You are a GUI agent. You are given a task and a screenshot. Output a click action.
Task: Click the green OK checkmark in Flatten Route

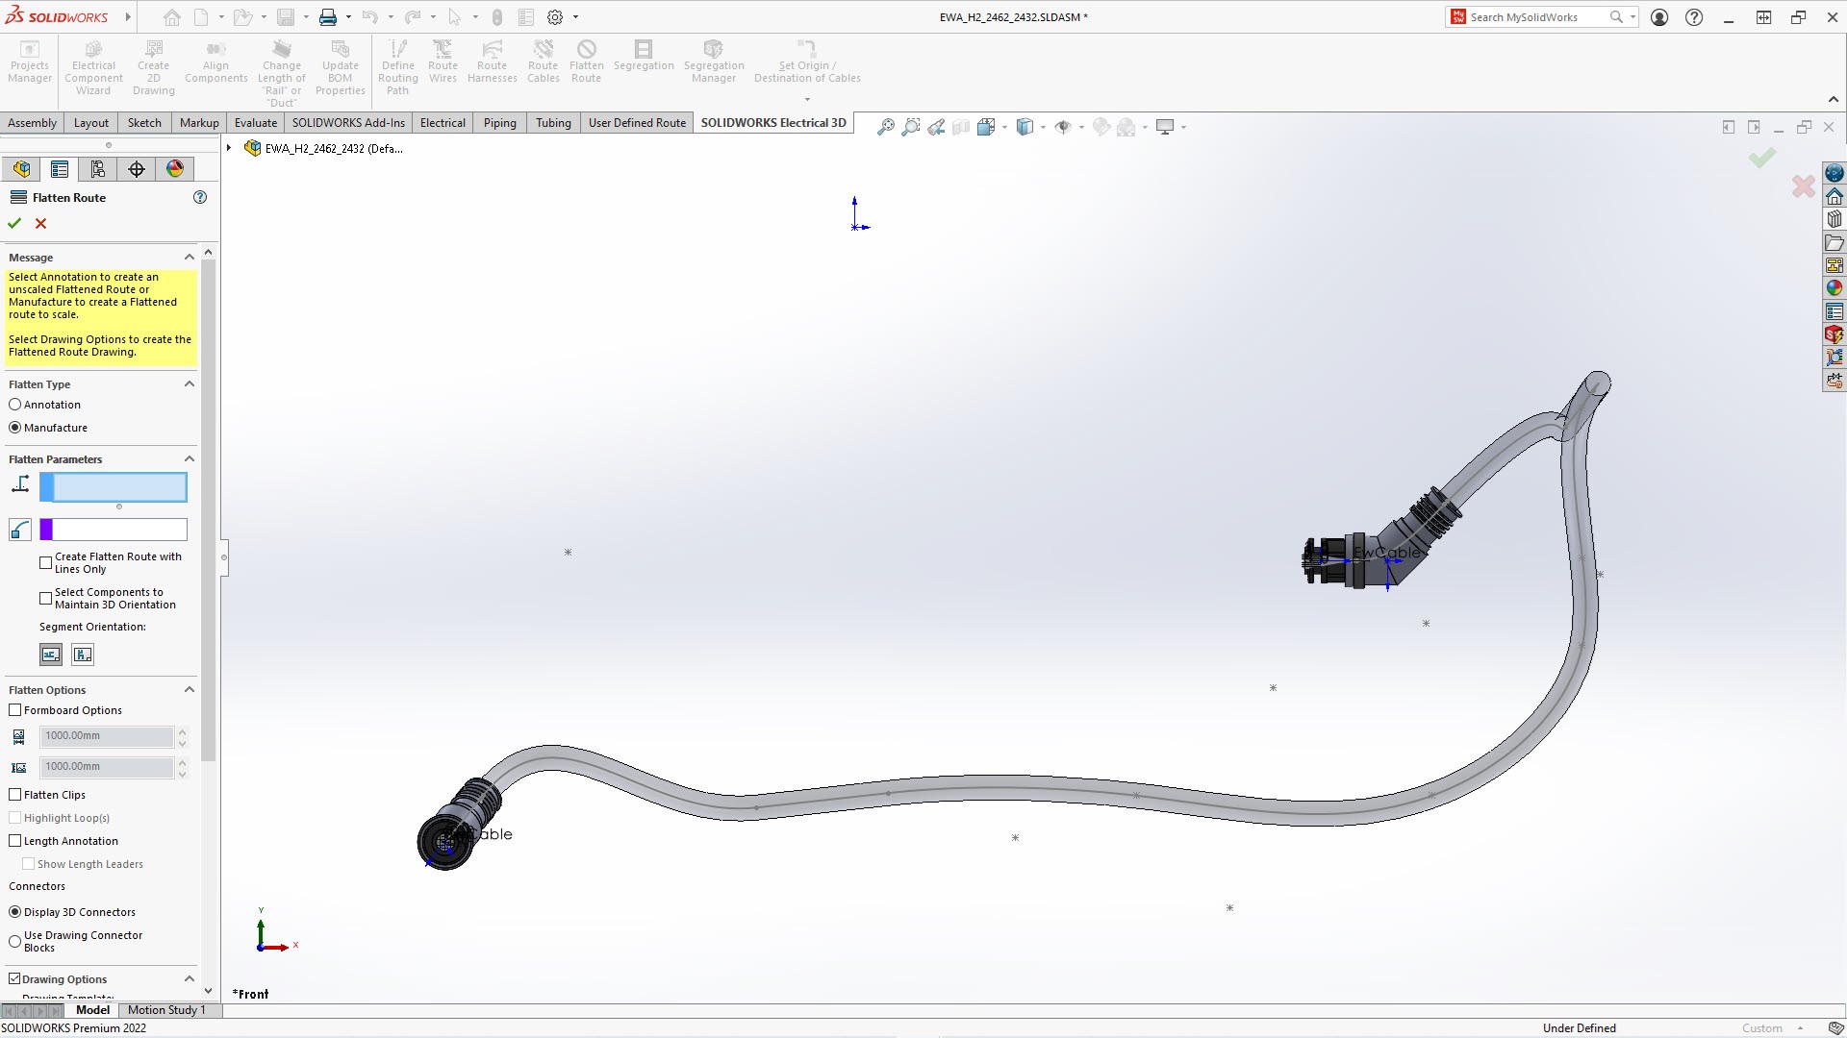point(14,223)
